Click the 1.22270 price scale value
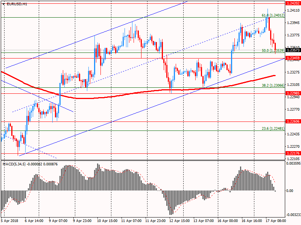Image resolution: width=301 pixels, height=225 pixels. point(293,147)
